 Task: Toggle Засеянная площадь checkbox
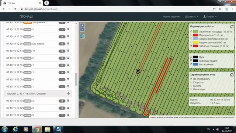coord(191,31)
